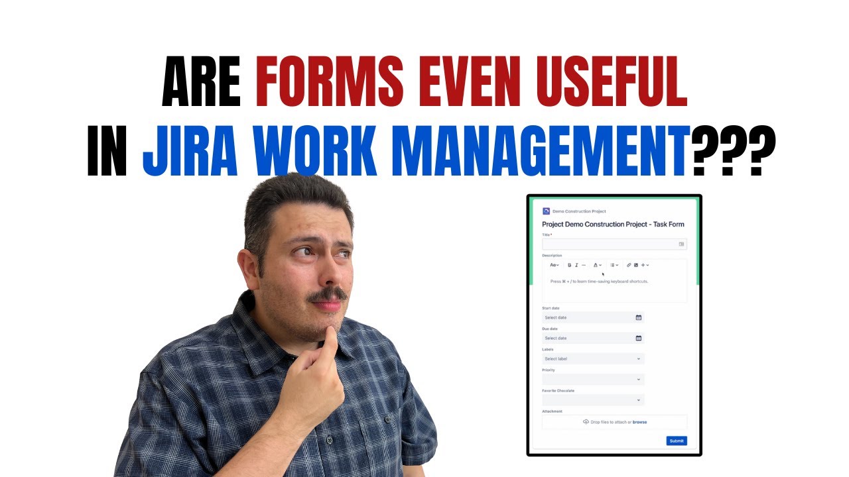Click into the Description text area
The width and height of the screenshot is (849, 477).
tap(614, 281)
